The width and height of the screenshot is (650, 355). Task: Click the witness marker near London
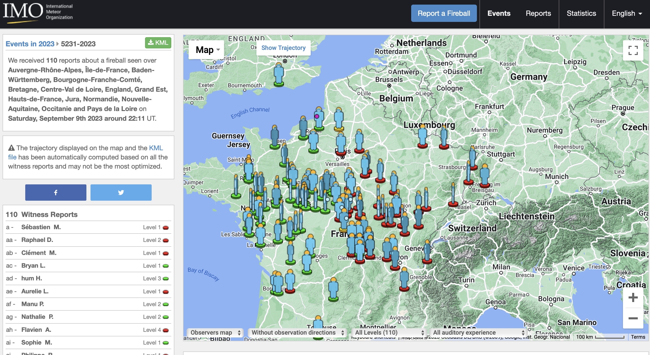tap(279, 74)
